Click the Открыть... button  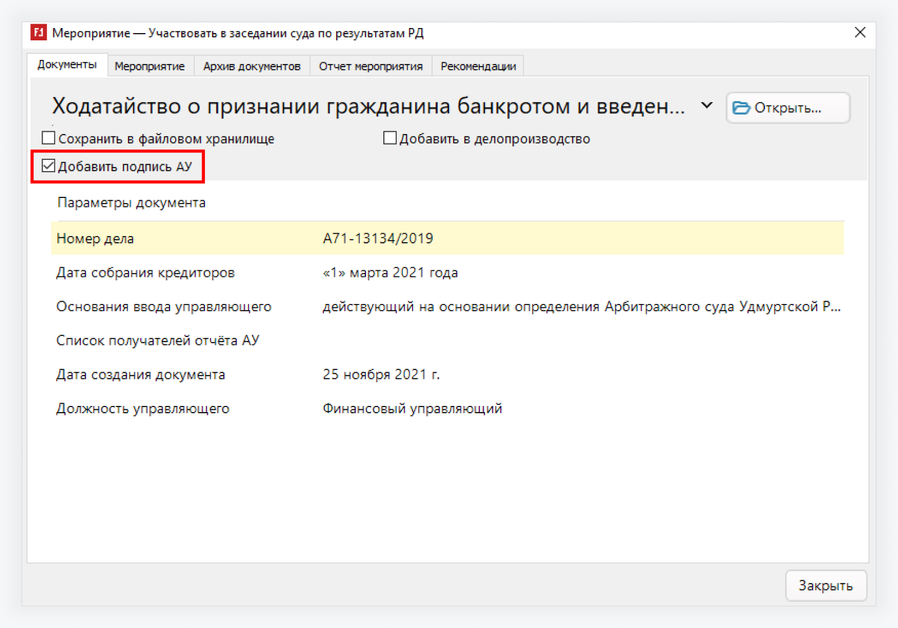coord(788,108)
